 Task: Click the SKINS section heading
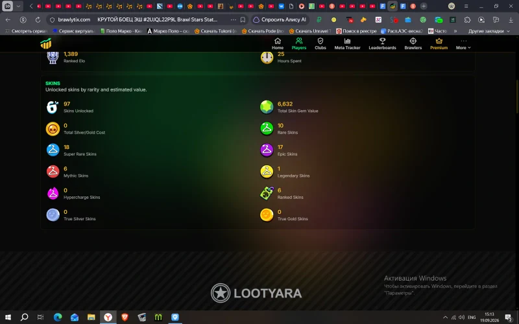[x=53, y=84]
